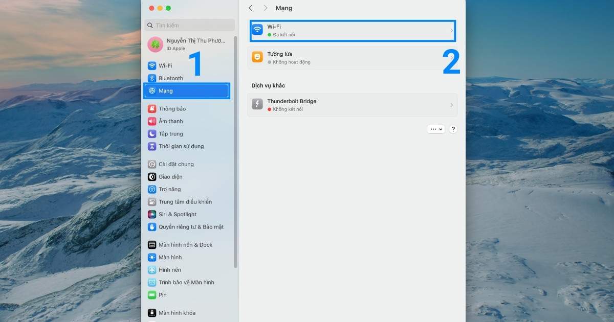Open Tập trung focus settings
Screen dimensions: 614x322
(x=170, y=134)
